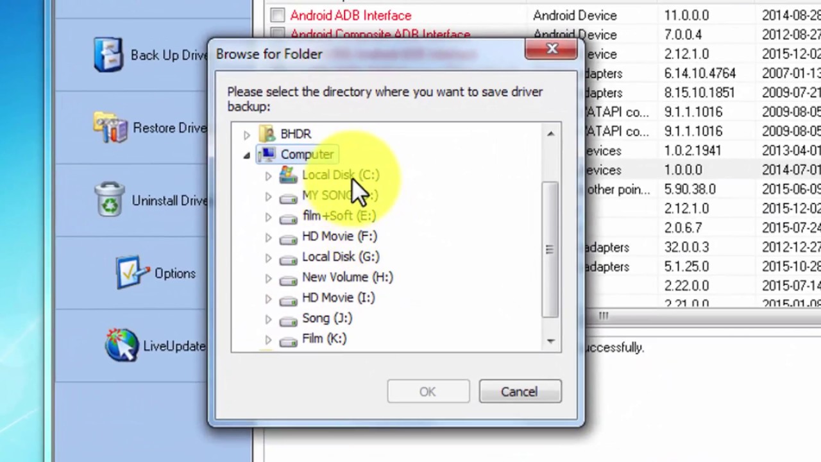Open Restore Drivers sidebar icon

[x=110, y=127]
